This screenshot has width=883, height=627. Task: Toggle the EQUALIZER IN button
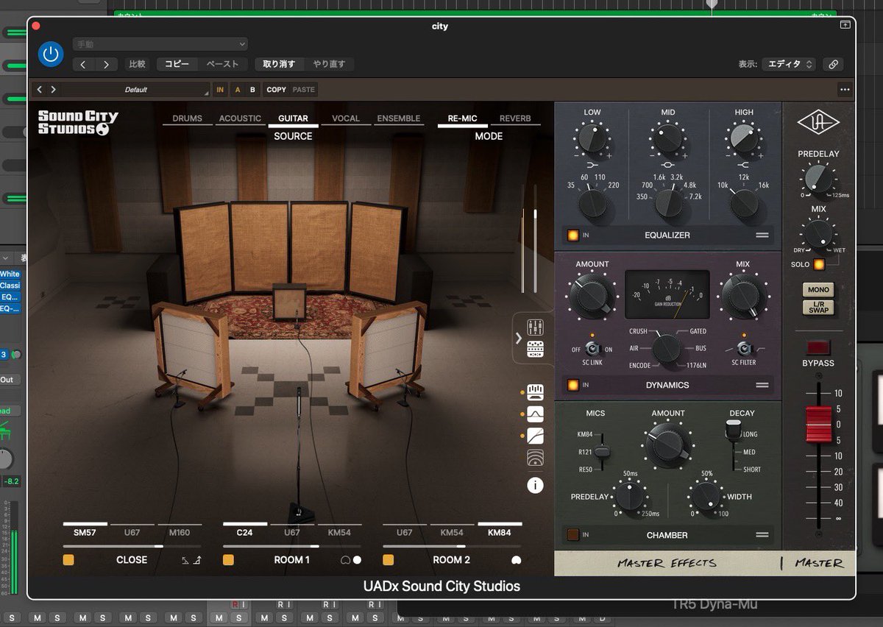tap(572, 235)
